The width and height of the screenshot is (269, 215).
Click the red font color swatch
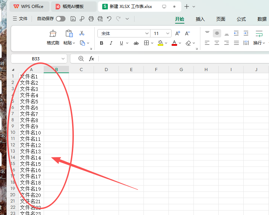coord(174,43)
